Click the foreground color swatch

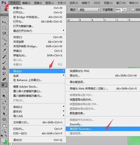tap(3, 140)
